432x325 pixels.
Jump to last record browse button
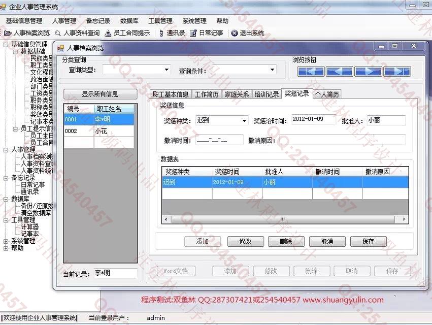tap(397, 72)
